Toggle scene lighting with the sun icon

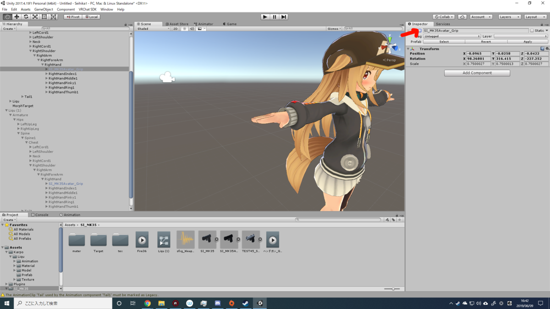click(184, 29)
